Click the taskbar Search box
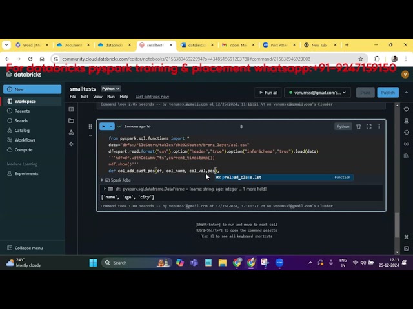 pyautogui.click(x=136, y=263)
